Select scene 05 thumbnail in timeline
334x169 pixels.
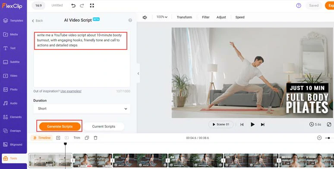(251, 160)
